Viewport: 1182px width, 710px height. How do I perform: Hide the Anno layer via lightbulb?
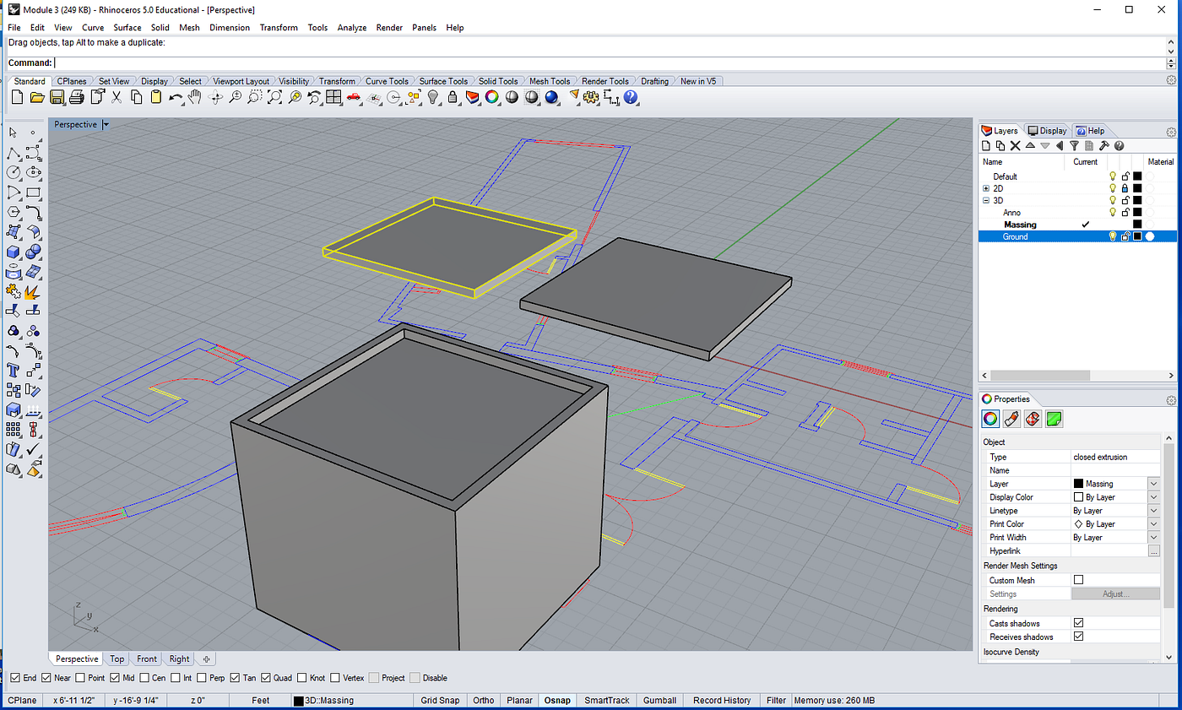tap(1113, 213)
